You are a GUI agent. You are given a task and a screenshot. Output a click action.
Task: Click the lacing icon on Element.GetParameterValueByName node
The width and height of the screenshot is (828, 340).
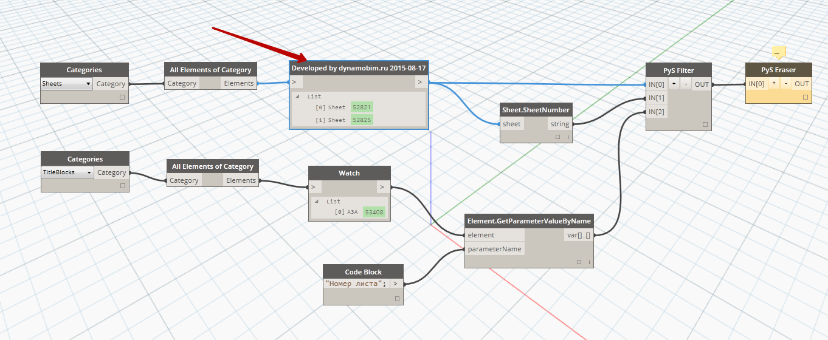pos(589,263)
